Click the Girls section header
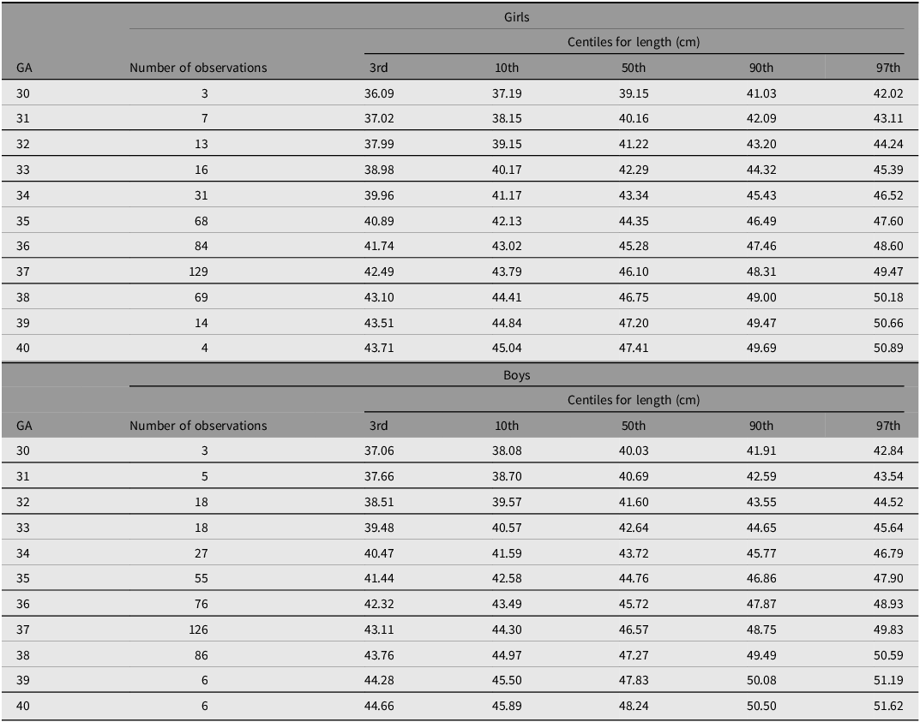The height and width of the screenshot is (722, 920). coord(516,15)
